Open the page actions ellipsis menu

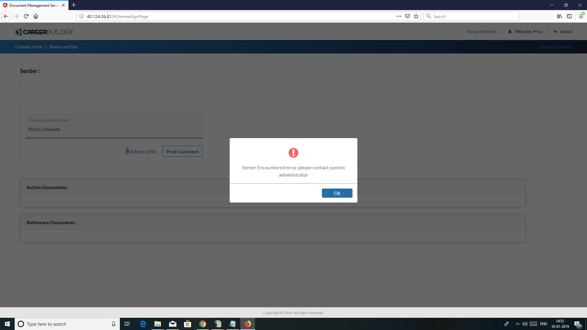click(399, 16)
